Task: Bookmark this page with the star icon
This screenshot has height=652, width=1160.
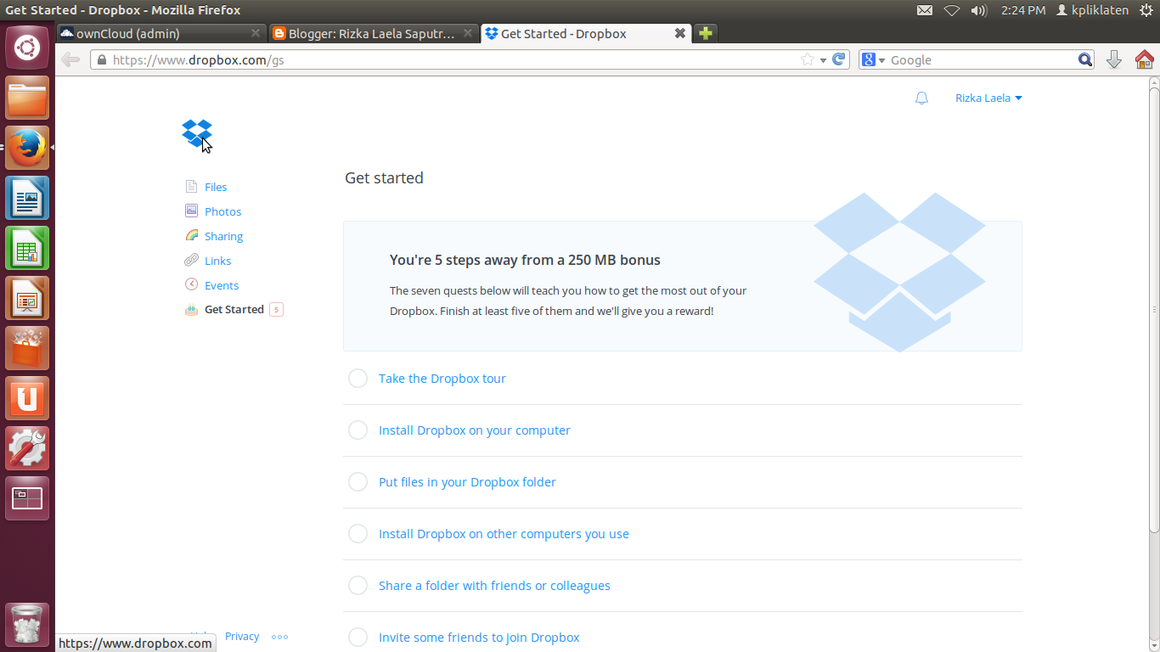Action: coord(808,59)
